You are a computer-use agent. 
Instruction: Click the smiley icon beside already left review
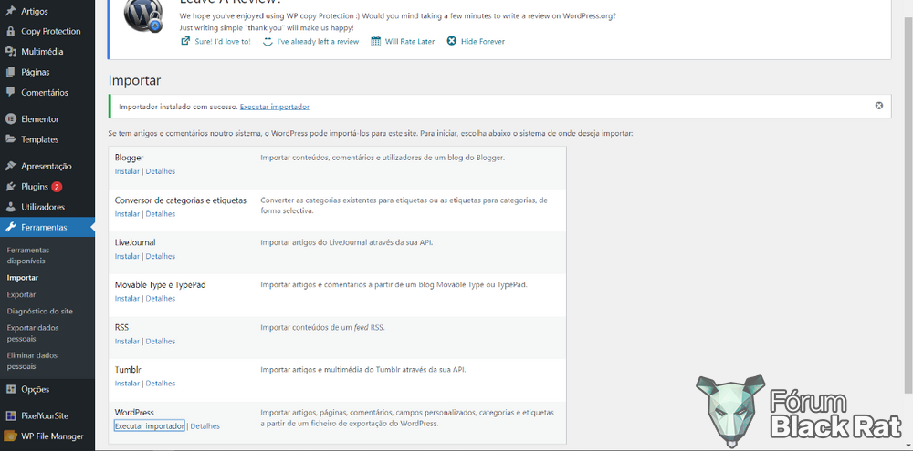pyautogui.click(x=268, y=41)
